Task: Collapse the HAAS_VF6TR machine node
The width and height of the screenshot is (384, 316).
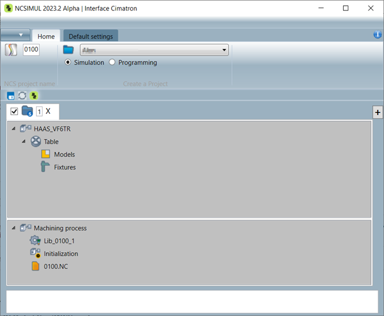Action: (13, 129)
